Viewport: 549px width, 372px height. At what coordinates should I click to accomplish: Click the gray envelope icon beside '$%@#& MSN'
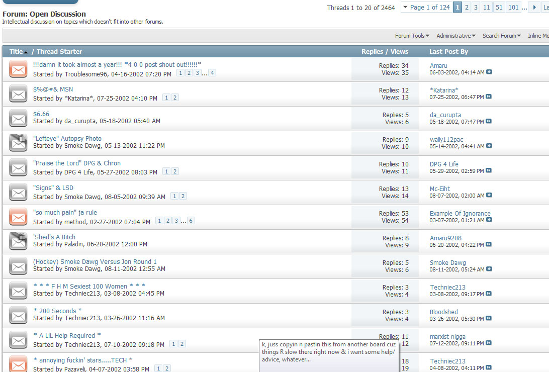[x=18, y=94]
